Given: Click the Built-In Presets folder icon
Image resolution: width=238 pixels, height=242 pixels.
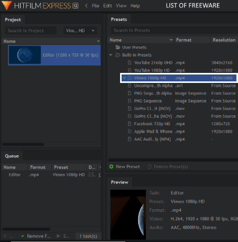Looking at the screenshot, I should tap(117, 55).
